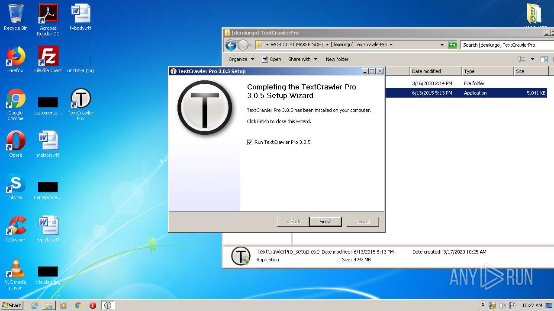The width and height of the screenshot is (554, 311).
Task: Open the Organize menu
Action: (x=241, y=59)
